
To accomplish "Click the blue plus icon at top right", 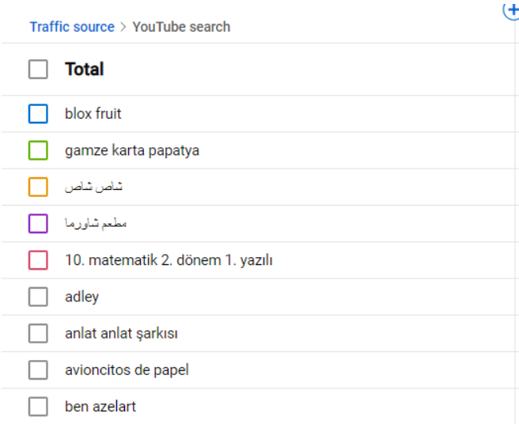I will [511, 10].
